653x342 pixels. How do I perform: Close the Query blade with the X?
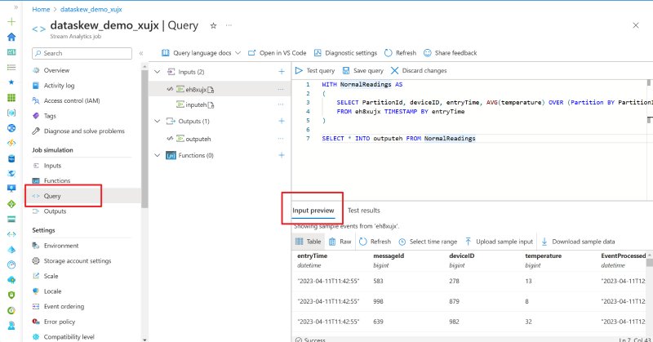point(636,25)
